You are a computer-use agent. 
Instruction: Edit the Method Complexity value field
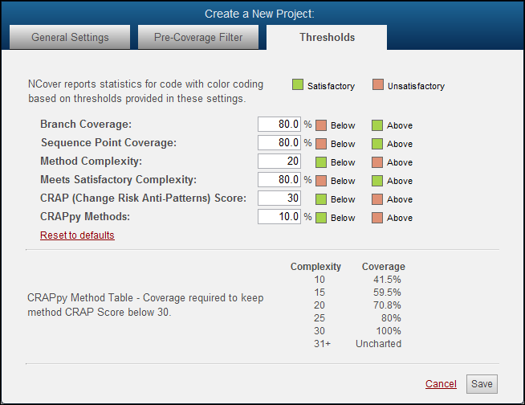coord(279,162)
